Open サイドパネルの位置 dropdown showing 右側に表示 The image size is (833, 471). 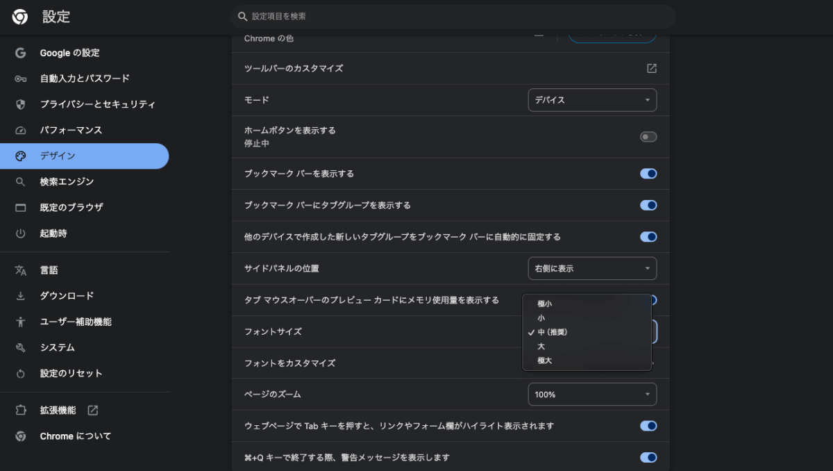(592, 268)
